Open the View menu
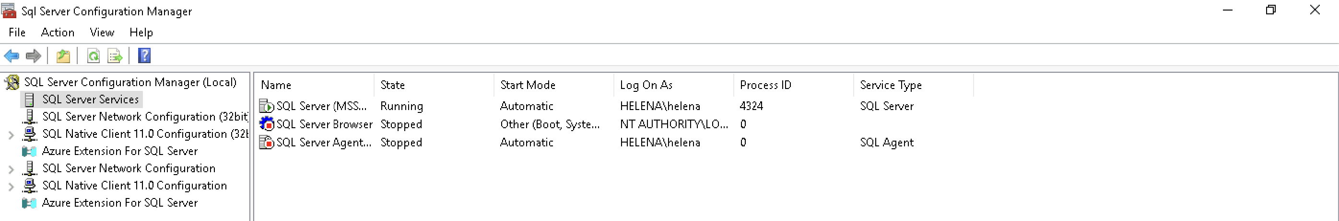Screen dimensions: 1339x221 pyautogui.click(x=102, y=32)
